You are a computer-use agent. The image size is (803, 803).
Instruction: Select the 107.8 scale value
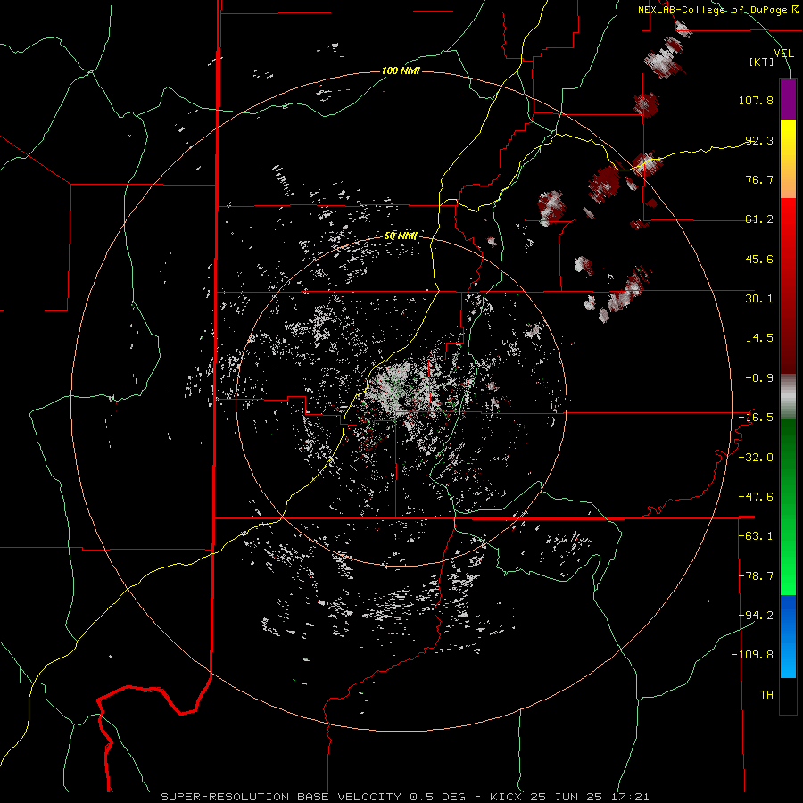click(x=756, y=100)
